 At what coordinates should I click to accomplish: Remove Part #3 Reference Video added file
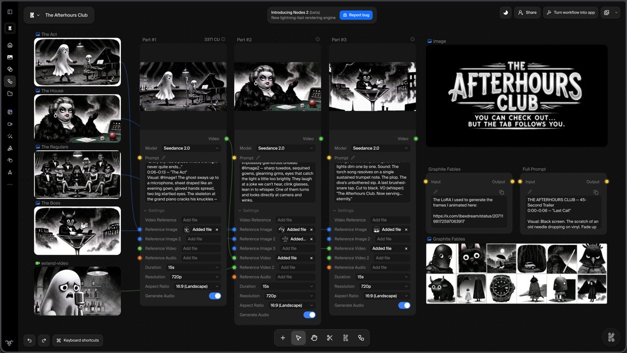406,249
